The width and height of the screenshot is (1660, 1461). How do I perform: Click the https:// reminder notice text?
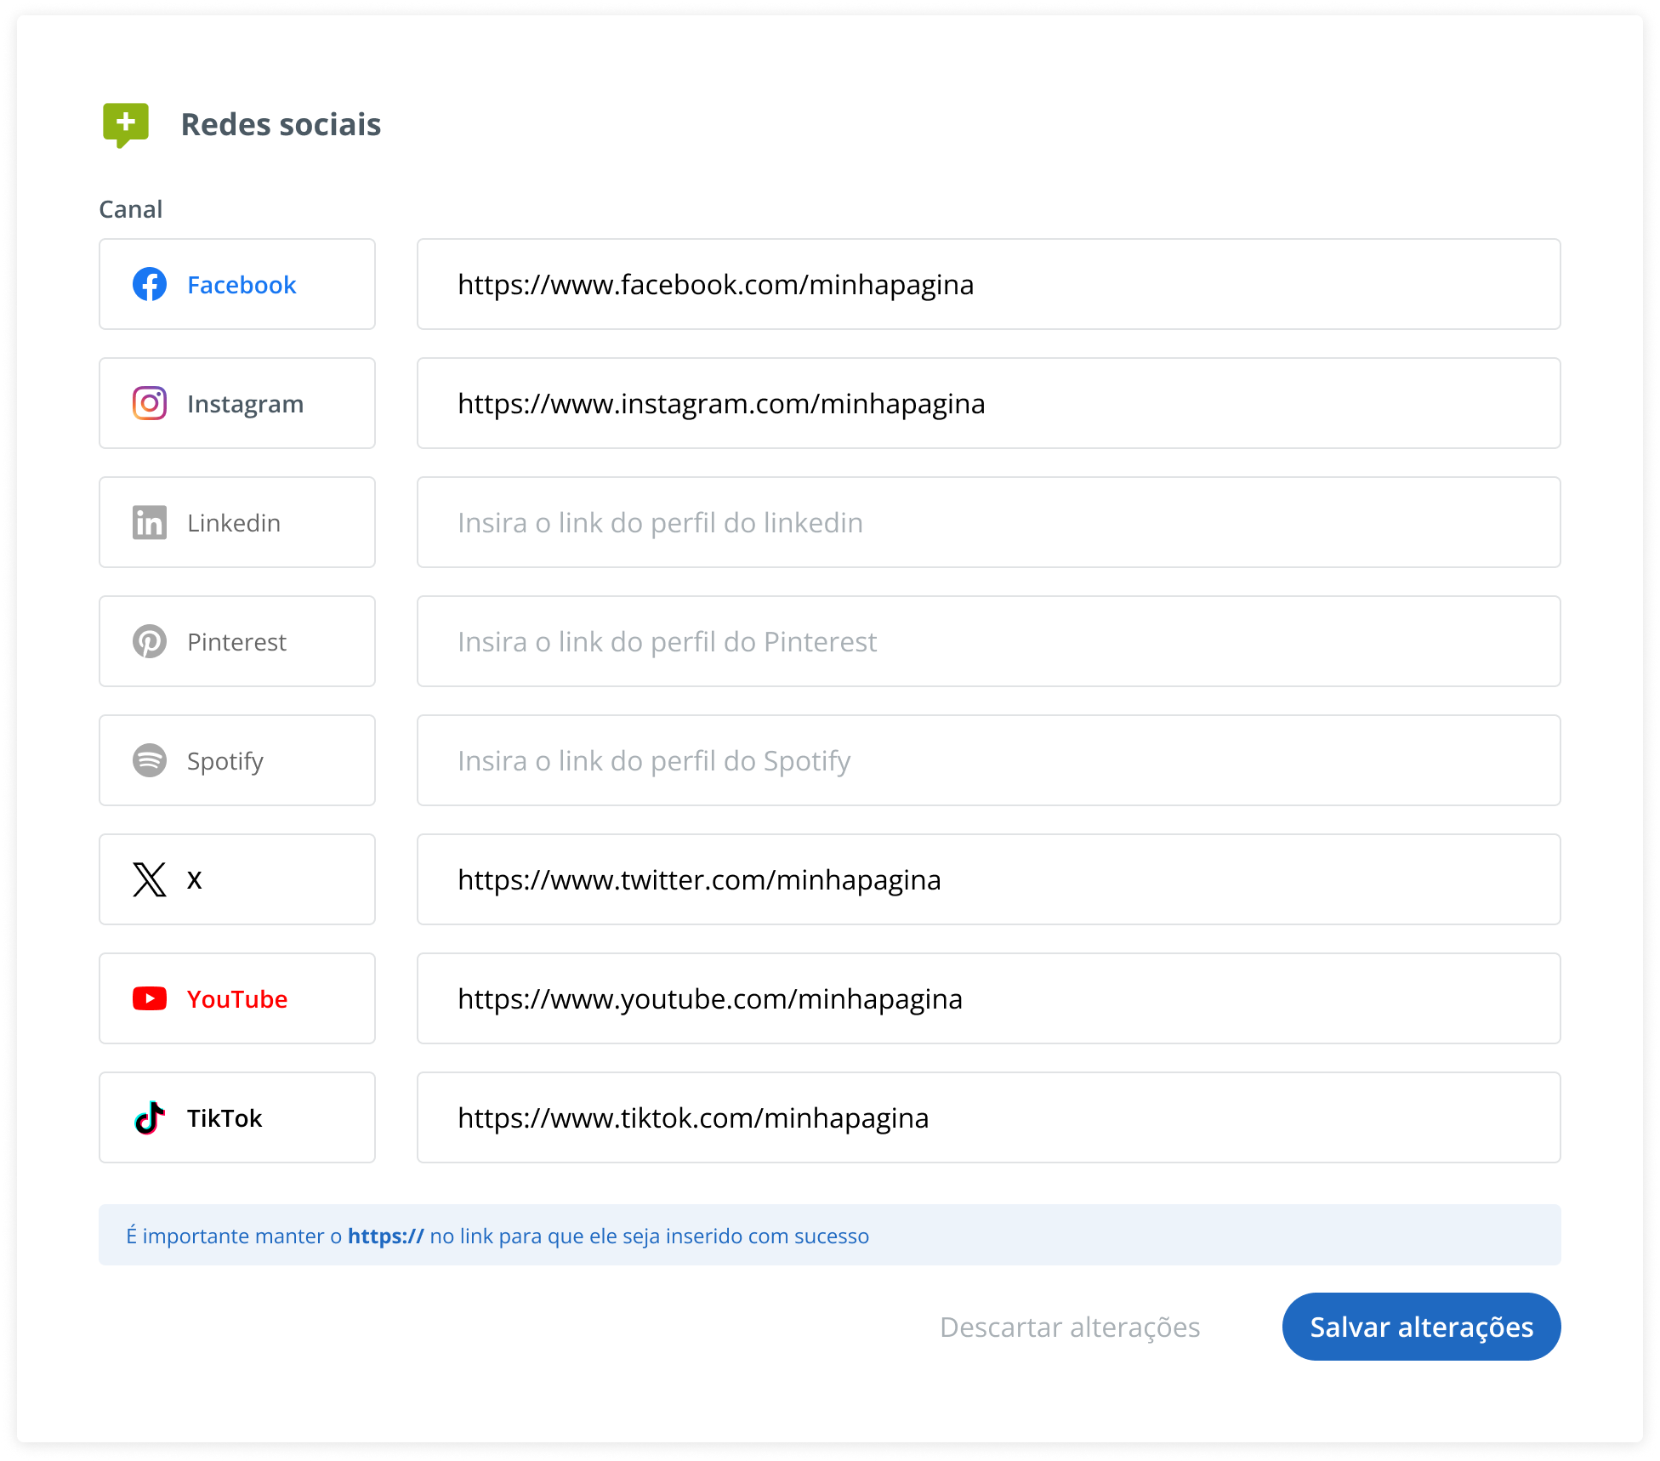497,1236
